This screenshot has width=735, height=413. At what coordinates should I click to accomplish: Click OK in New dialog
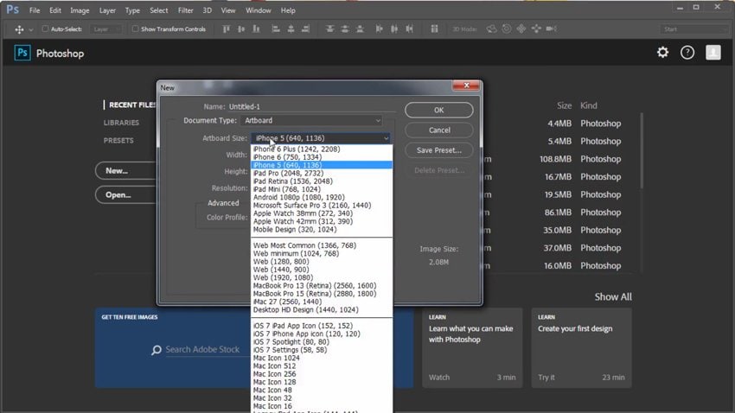[x=438, y=110]
